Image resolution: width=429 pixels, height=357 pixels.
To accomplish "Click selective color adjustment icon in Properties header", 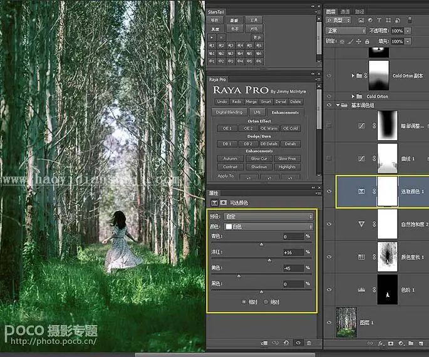I will [x=214, y=203].
